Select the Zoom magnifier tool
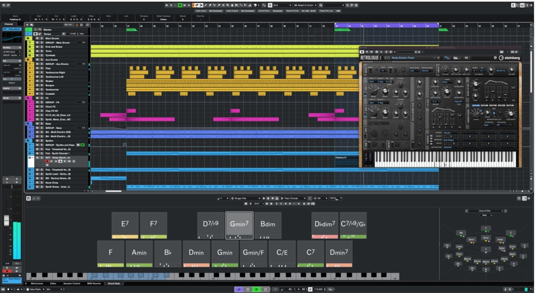The width and height of the screenshot is (537, 293). pos(228,5)
